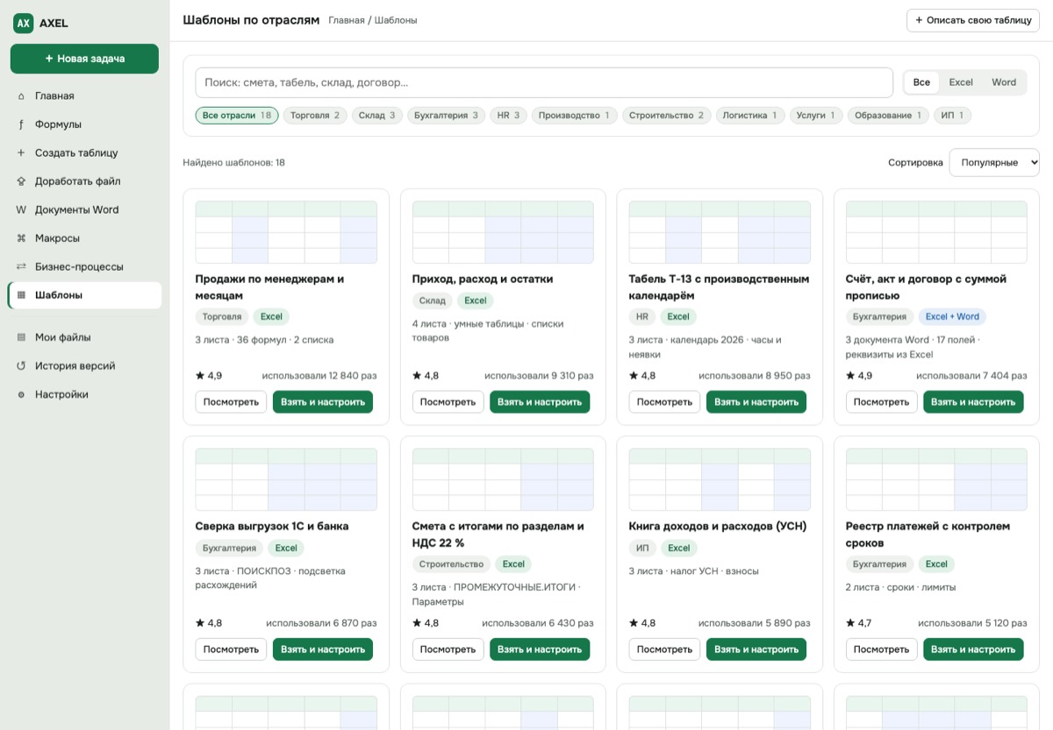The image size is (1053, 730).
Task: Click the Настройки gear icon
Action: [x=21, y=394]
